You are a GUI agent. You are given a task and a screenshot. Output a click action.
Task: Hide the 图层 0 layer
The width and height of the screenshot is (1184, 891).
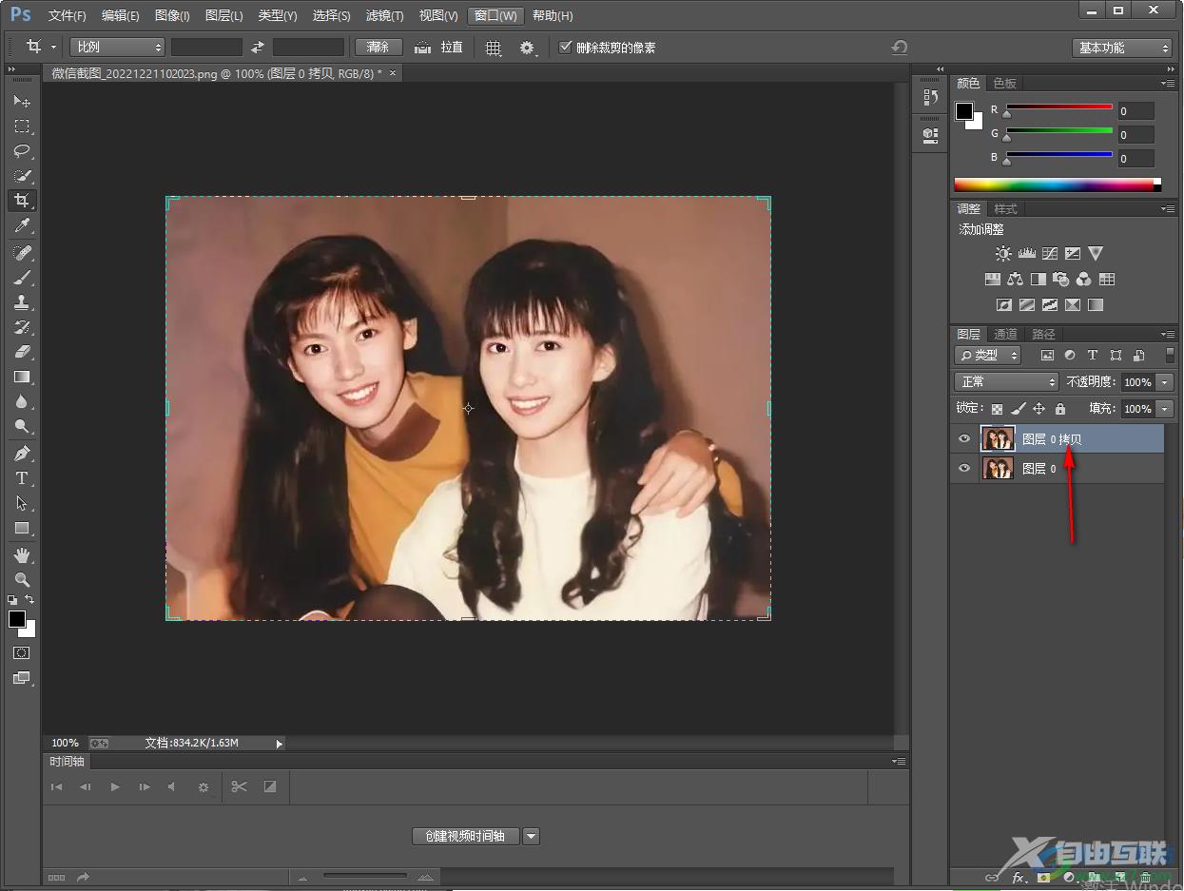964,468
